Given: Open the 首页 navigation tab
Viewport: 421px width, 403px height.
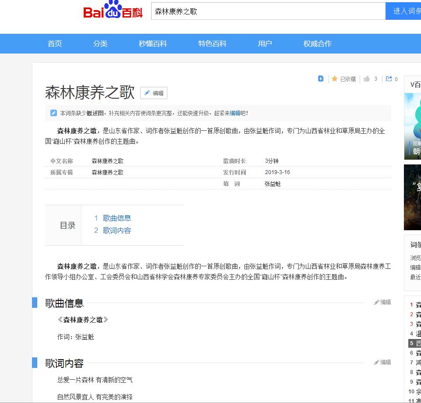Looking at the screenshot, I should 55,43.
